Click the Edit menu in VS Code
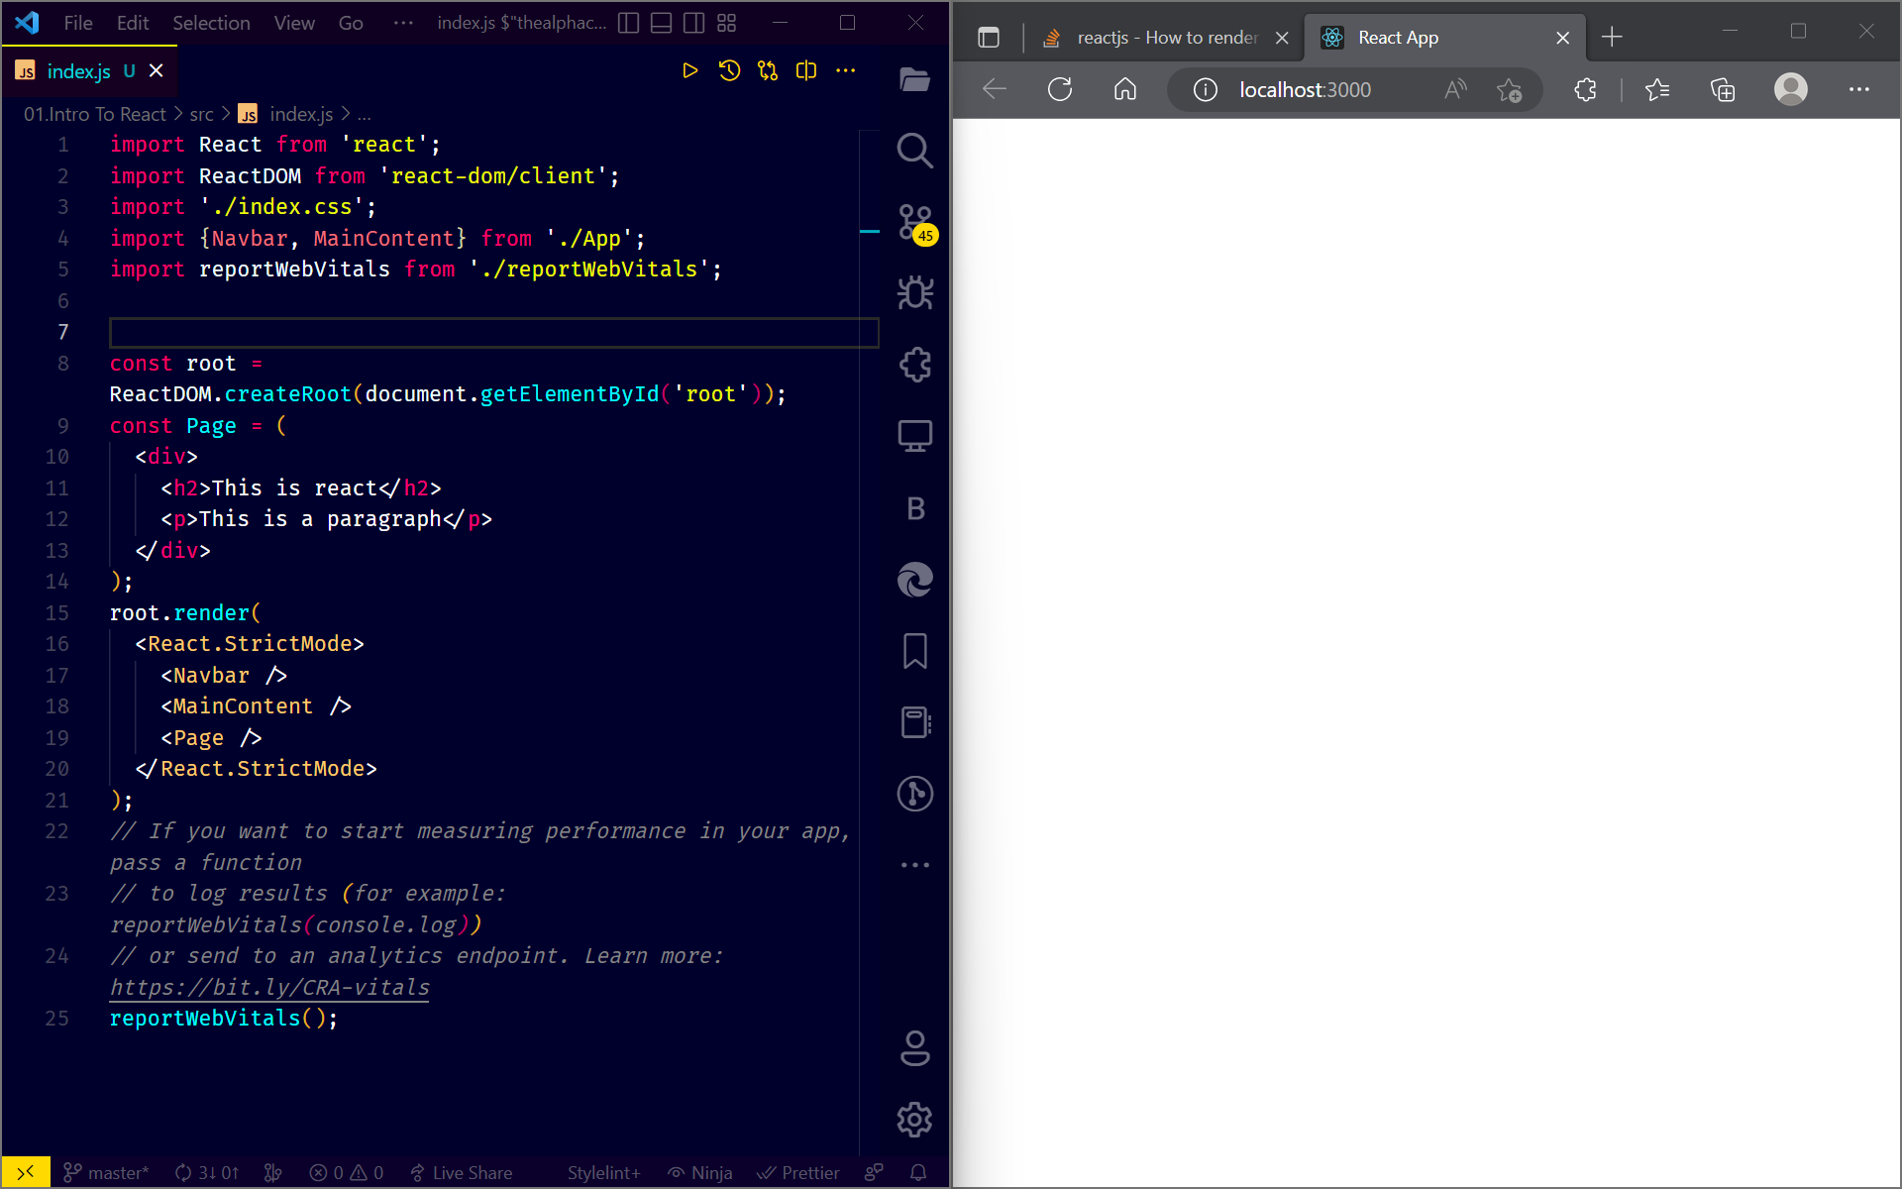Screen dimensions: 1902x1189 click(x=132, y=24)
